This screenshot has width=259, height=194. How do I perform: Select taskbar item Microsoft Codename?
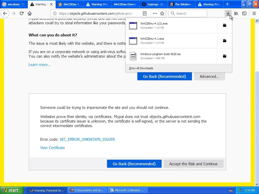tap(127, 190)
